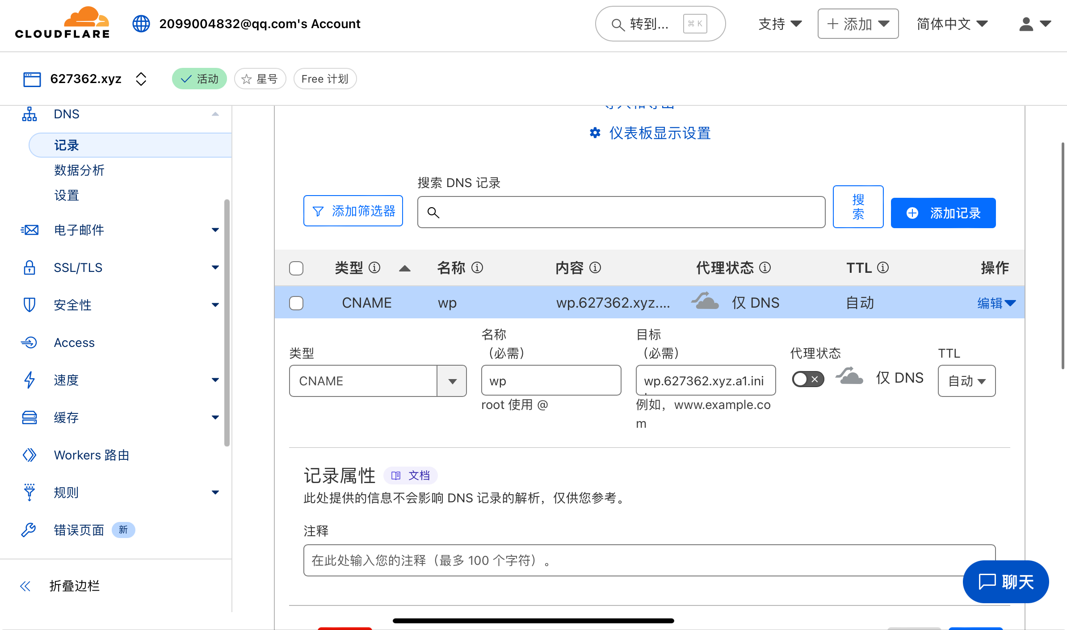Select 记录 in DNS submenu
Viewport: 1067px width, 630px height.
[130, 145]
